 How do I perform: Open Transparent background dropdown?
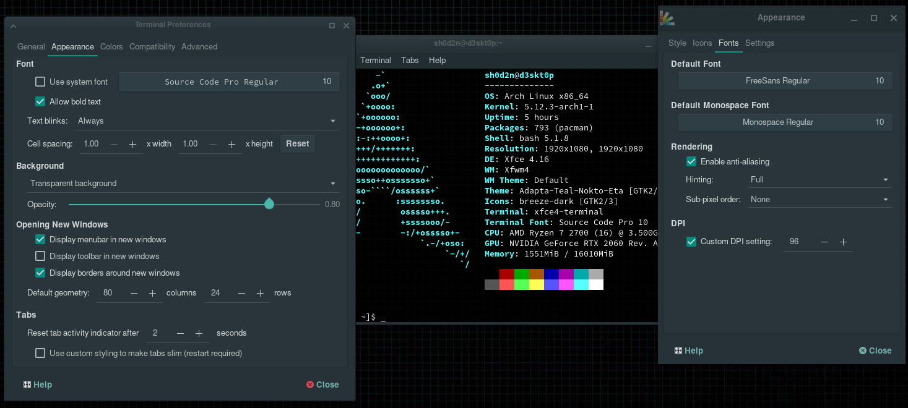point(183,184)
